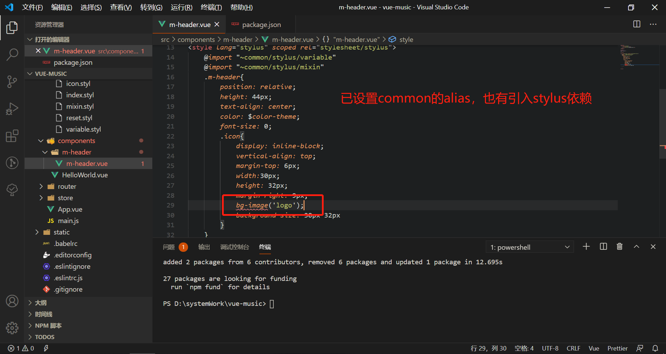Open the 文件(F) menu

(x=32, y=7)
